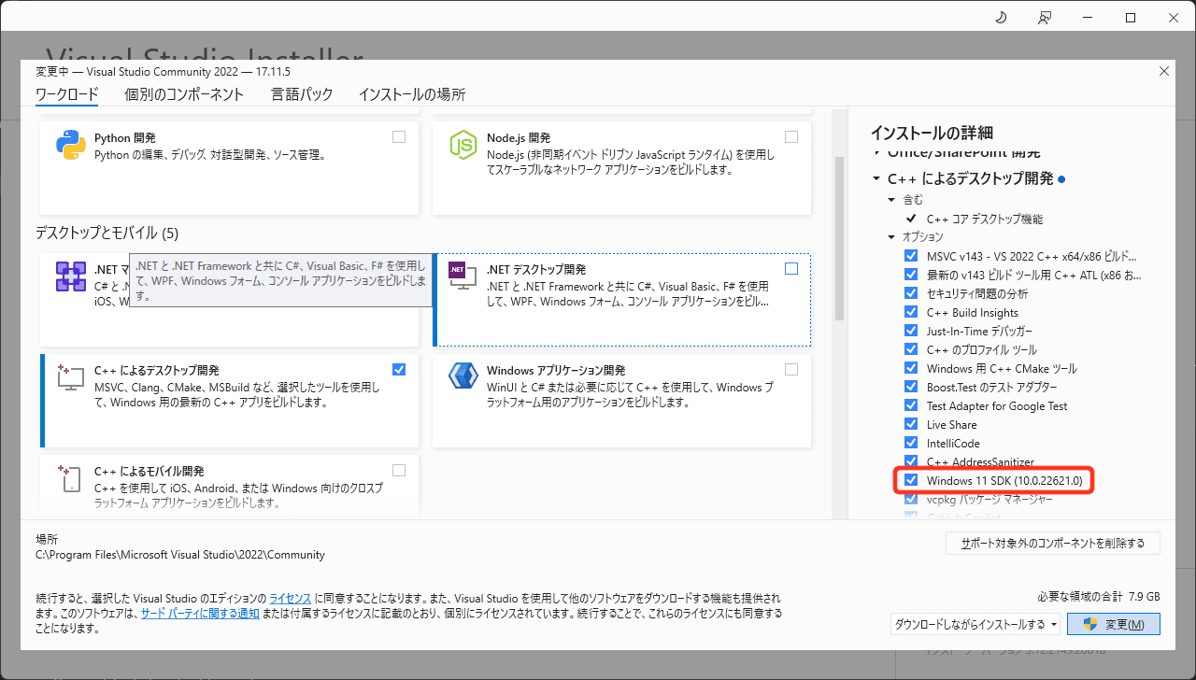Uncheck the C++ AddressSanitizer option
The width and height of the screenshot is (1196, 680).
tap(911, 461)
